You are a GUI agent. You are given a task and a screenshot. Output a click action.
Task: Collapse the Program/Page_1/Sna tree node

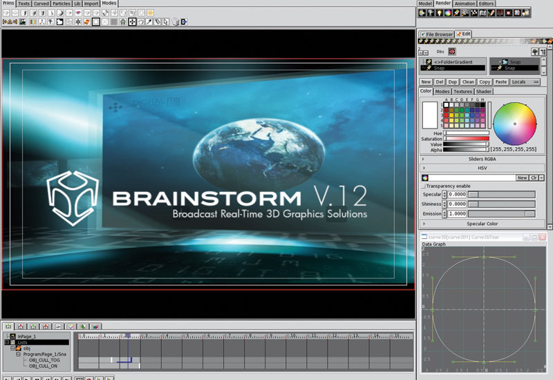point(18,354)
